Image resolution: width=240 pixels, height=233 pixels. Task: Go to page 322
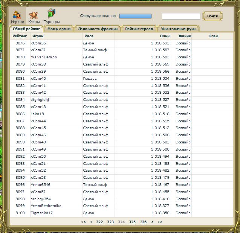click(99, 222)
